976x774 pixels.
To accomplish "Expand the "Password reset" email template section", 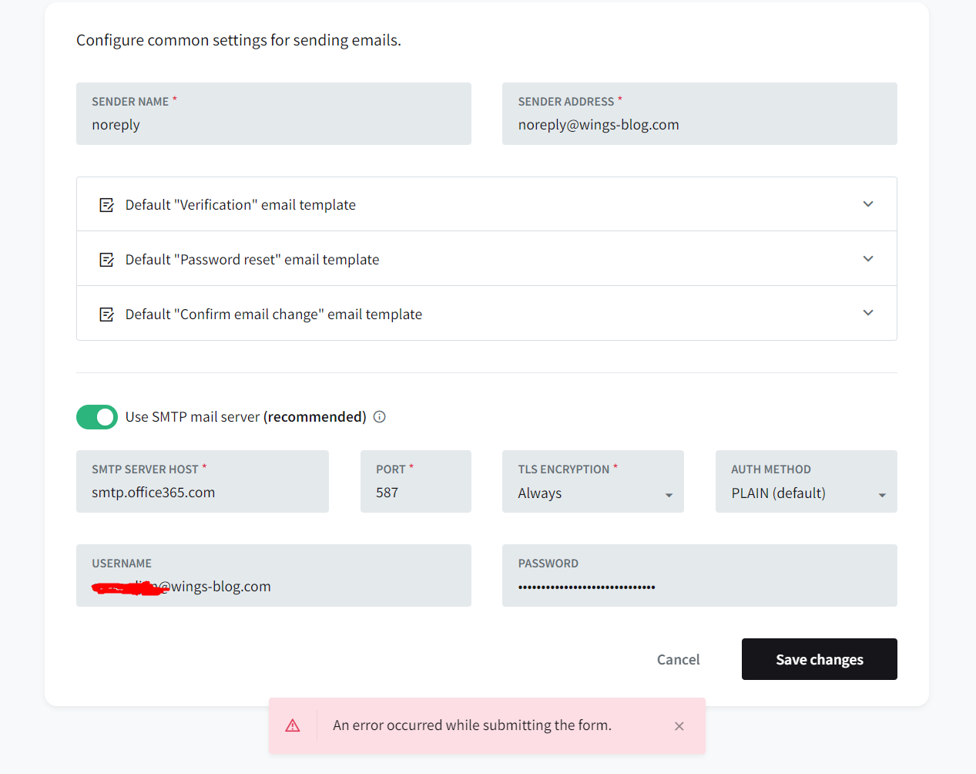I will [x=867, y=259].
